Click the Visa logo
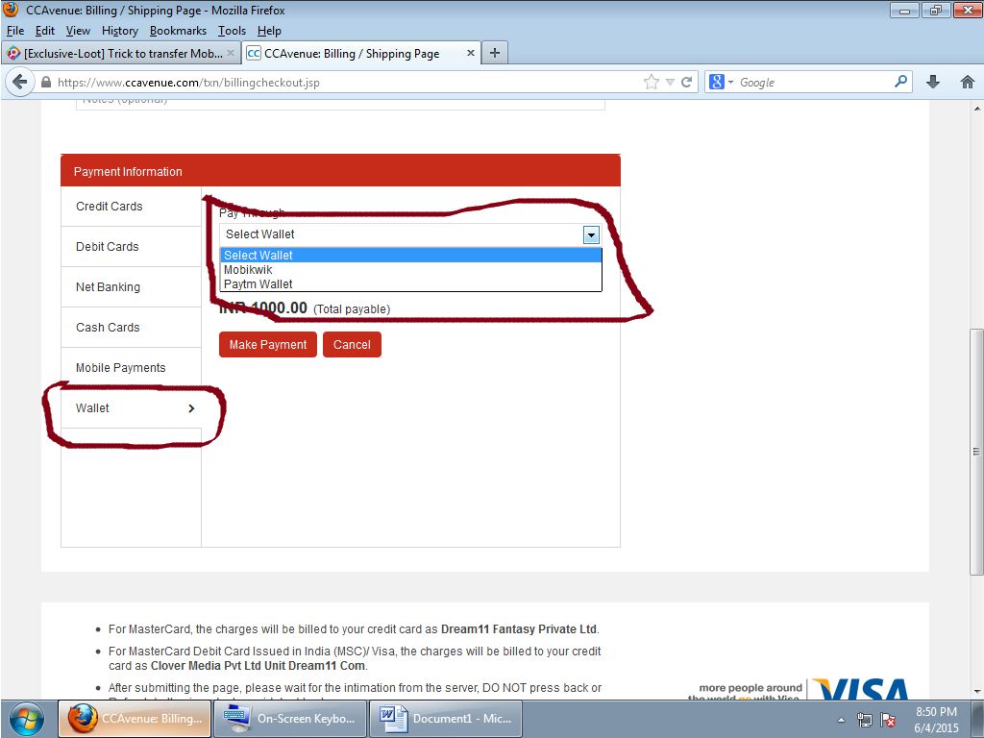This screenshot has width=984, height=738. point(860,689)
